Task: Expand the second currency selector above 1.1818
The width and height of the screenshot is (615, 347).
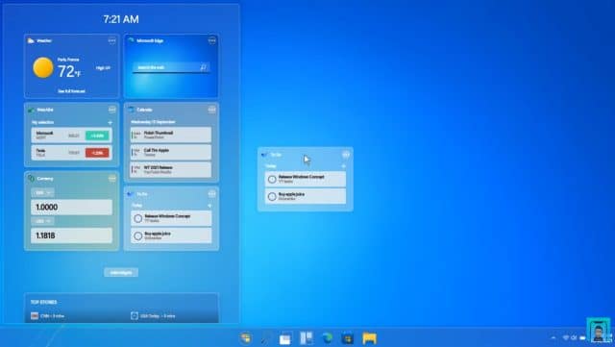Action: point(42,221)
